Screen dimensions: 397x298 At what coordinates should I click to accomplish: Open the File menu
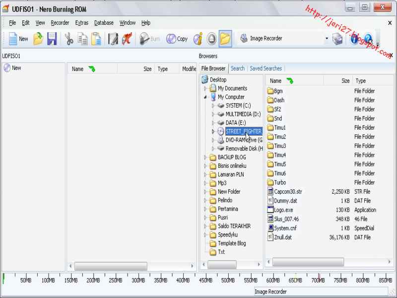pyautogui.click(x=12, y=23)
